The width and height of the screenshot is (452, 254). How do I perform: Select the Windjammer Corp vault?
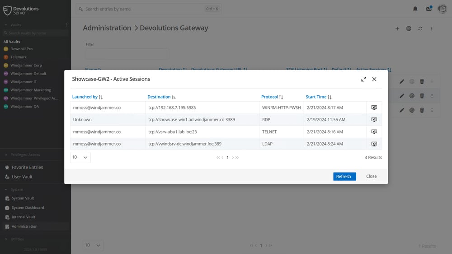click(26, 65)
